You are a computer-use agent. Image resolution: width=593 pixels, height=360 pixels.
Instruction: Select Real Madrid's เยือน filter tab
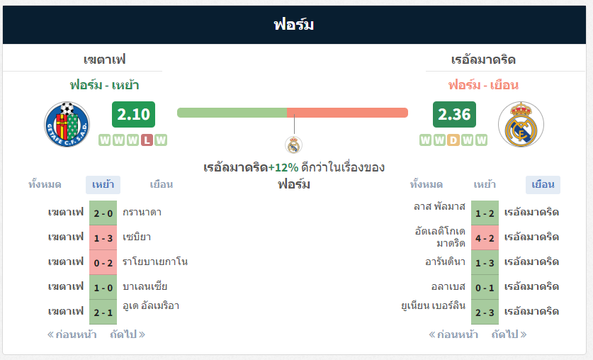coord(543,184)
